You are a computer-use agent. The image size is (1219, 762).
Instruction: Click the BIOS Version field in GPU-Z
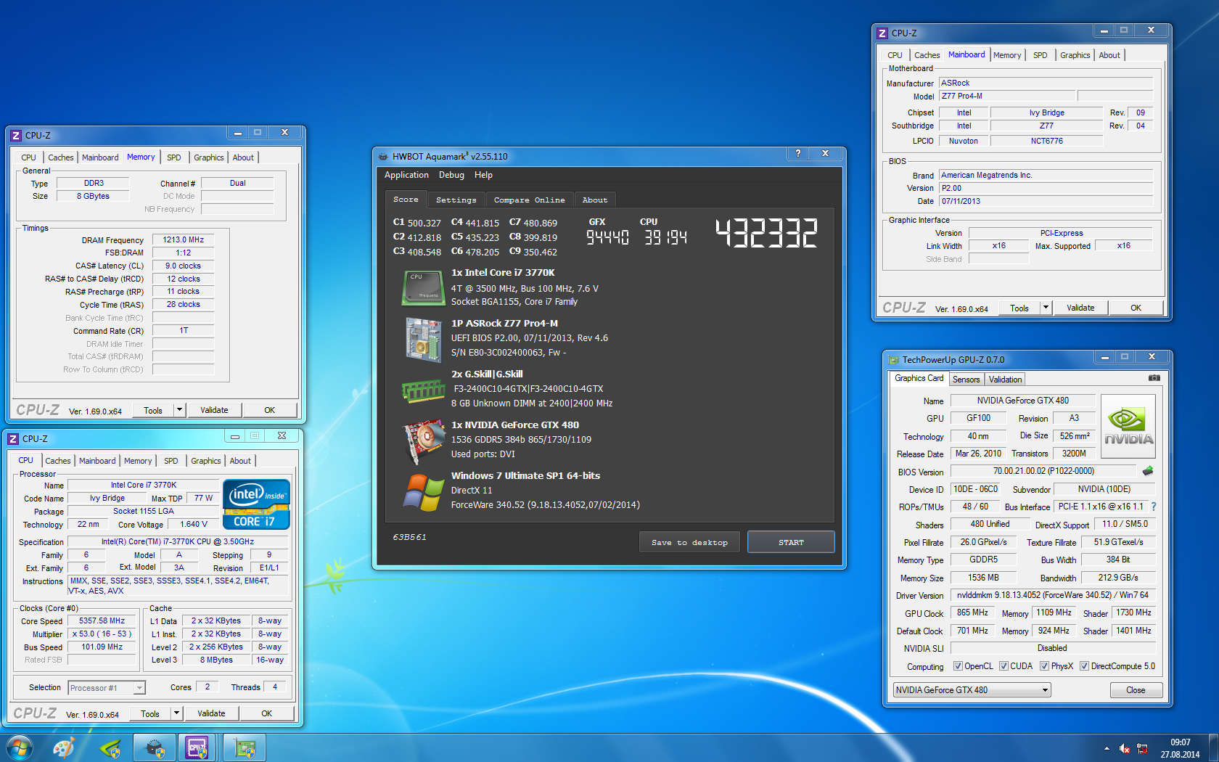[1043, 471]
